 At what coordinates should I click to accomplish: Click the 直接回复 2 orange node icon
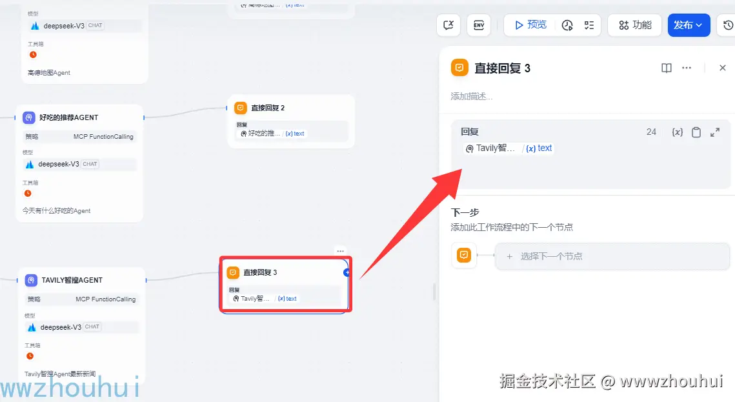(x=241, y=108)
